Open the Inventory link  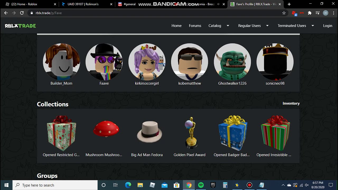(x=291, y=103)
